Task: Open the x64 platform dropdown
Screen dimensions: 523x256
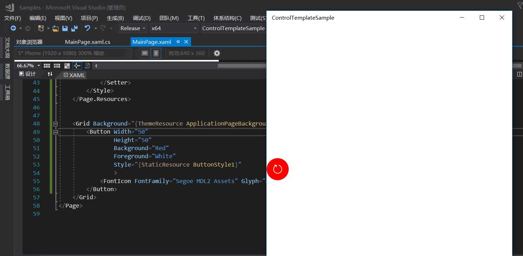Action: tap(174, 28)
